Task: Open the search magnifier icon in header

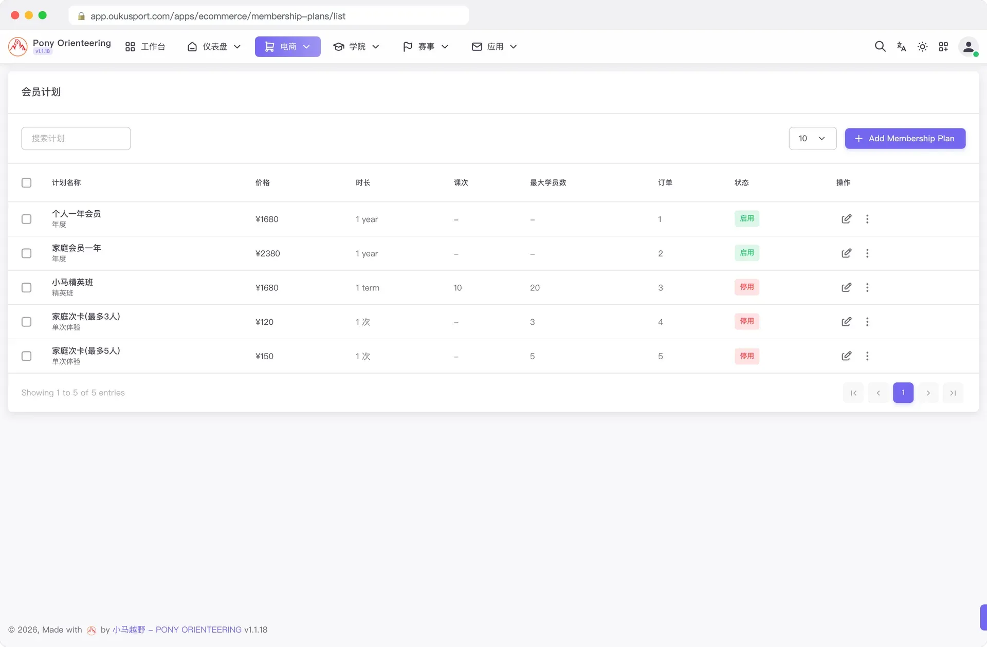Action: [x=880, y=47]
